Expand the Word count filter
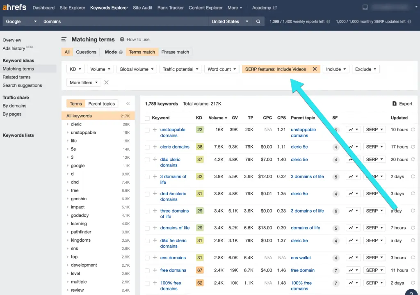 click(x=221, y=69)
